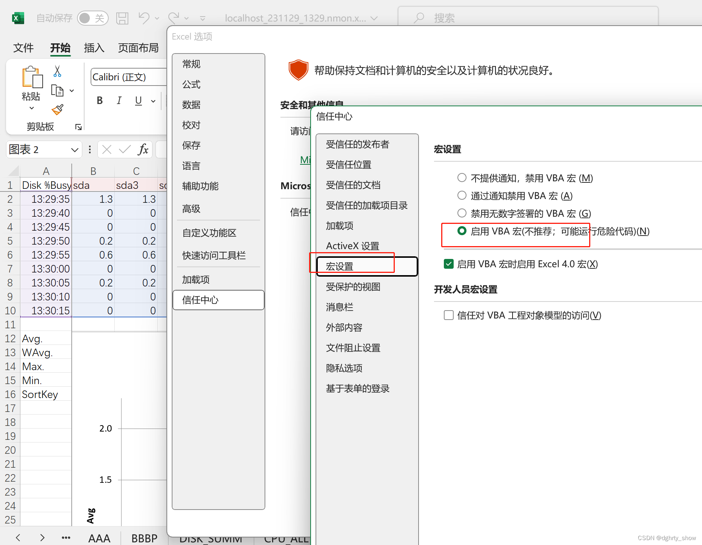Open 宏设置 in Trust Center
Image resolution: width=702 pixels, height=545 pixels.
pos(367,266)
